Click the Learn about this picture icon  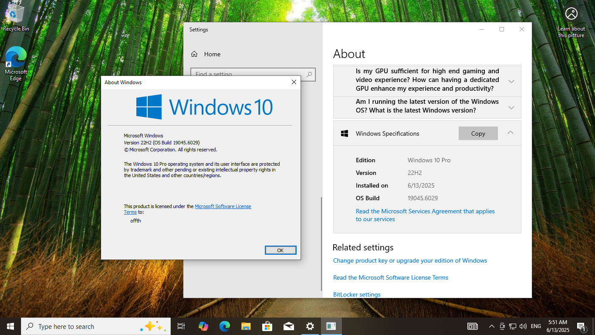[x=571, y=22]
